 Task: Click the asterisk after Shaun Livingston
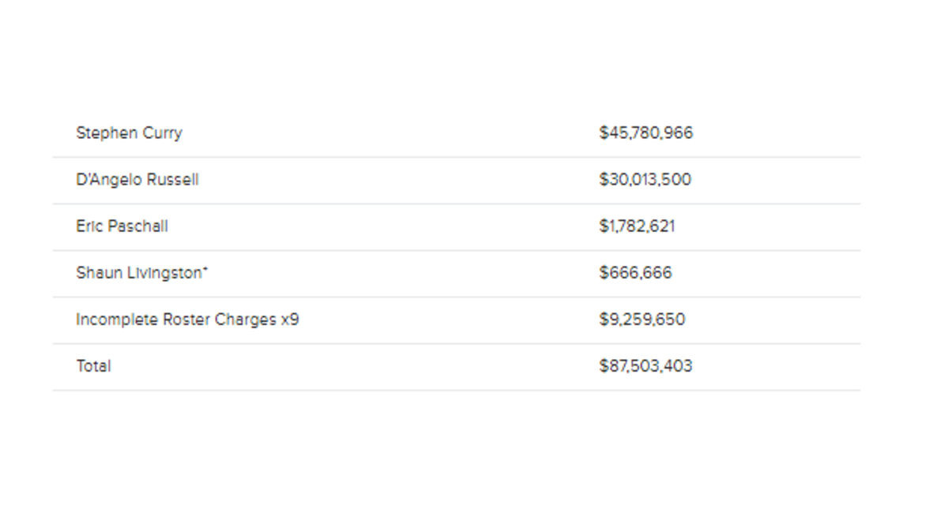pos(205,270)
